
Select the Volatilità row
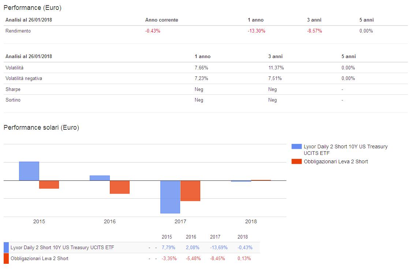(14, 68)
